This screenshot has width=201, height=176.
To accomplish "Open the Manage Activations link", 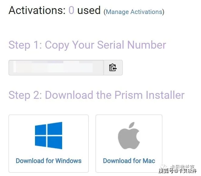I will 134,12.
